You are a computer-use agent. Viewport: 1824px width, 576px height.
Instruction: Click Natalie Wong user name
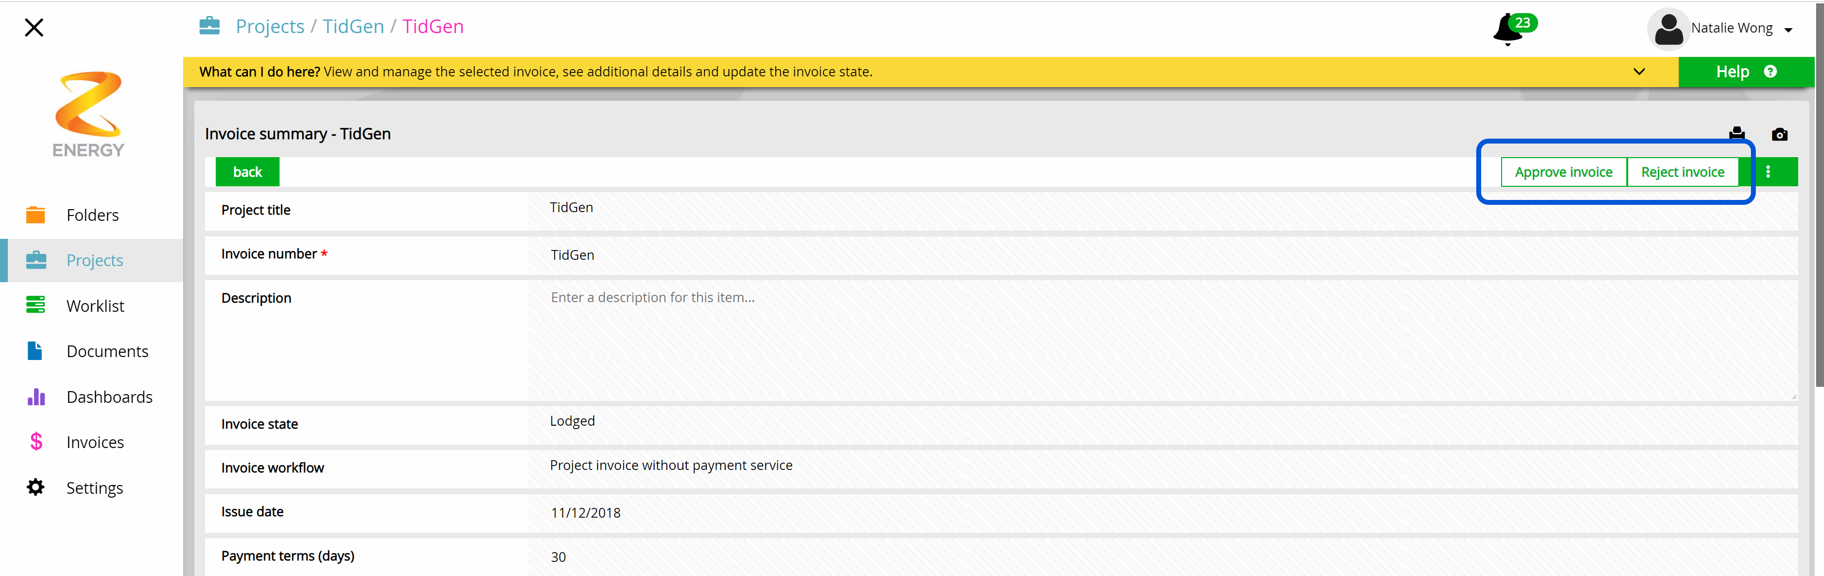pyautogui.click(x=1731, y=28)
